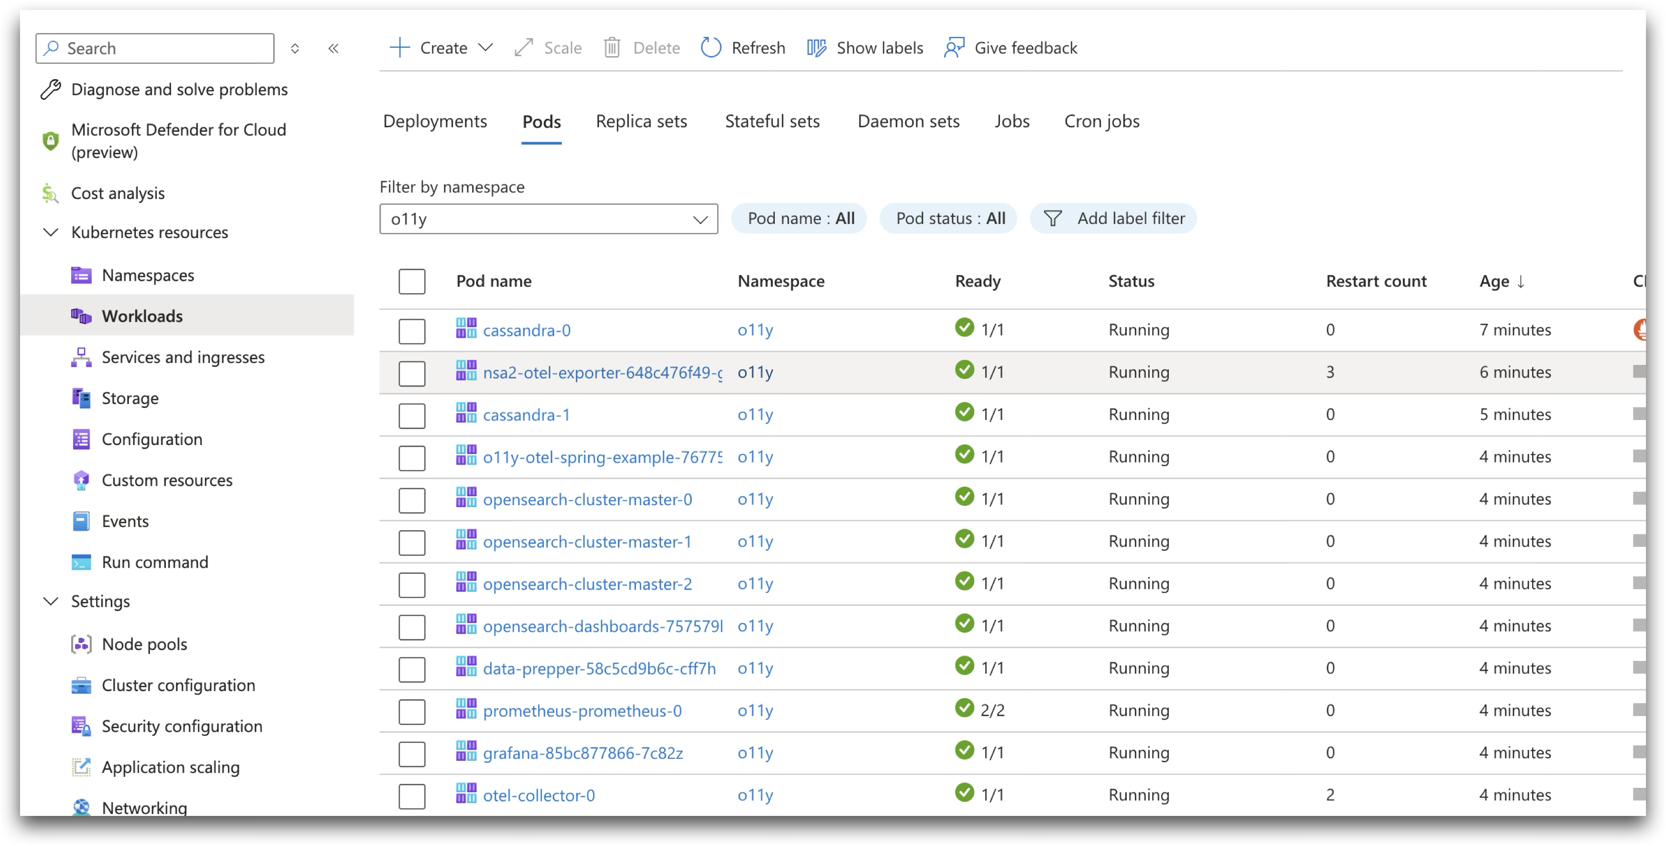Image resolution: width=1666 pixels, height=846 pixels.
Task: Open the otel-collector-0 pod link
Action: (x=539, y=795)
